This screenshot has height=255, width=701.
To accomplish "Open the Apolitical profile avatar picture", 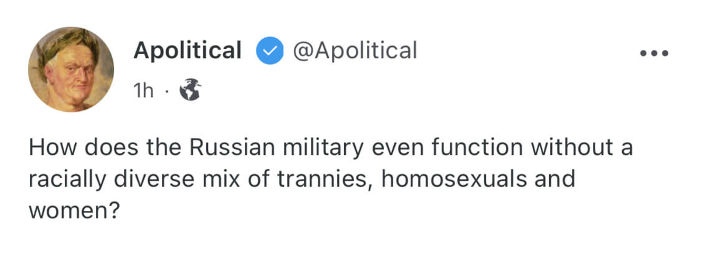I will click(x=71, y=69).
